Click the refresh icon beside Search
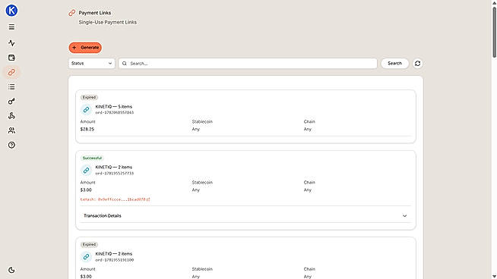This screenshot has width=497, height=279. pyautogui.click(x=417, y=63)
